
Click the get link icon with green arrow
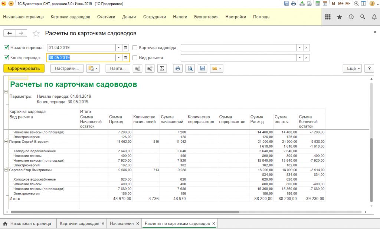click(302, 4)
